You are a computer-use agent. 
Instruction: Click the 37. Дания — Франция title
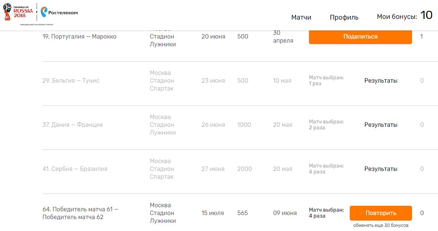(x=73, y=125)
